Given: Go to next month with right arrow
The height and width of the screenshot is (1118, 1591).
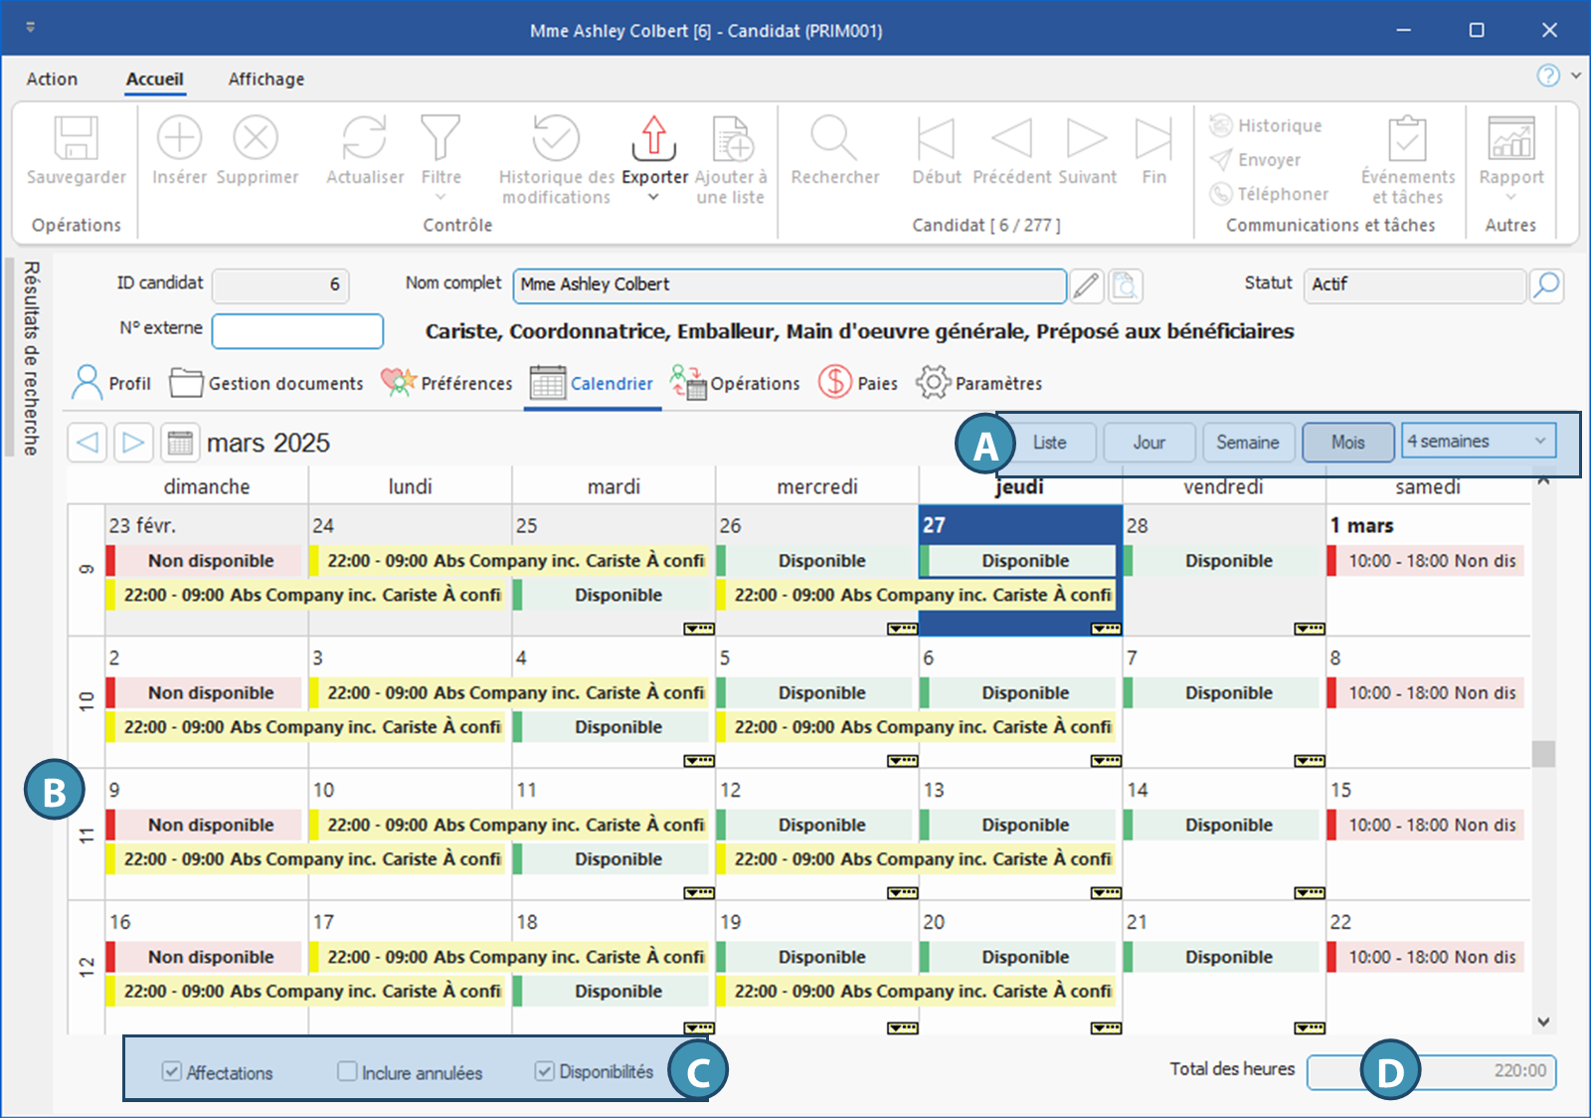Looking at the screenshot, I should pyautogui.click(x=133, y=443).
